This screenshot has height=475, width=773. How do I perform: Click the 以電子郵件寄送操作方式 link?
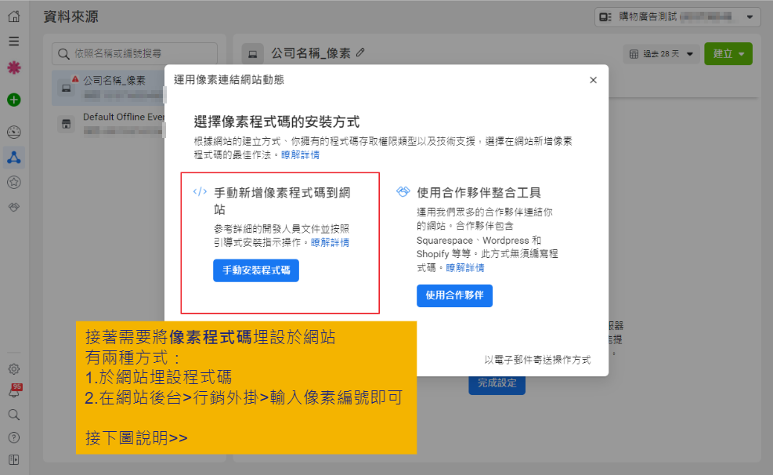536,360
